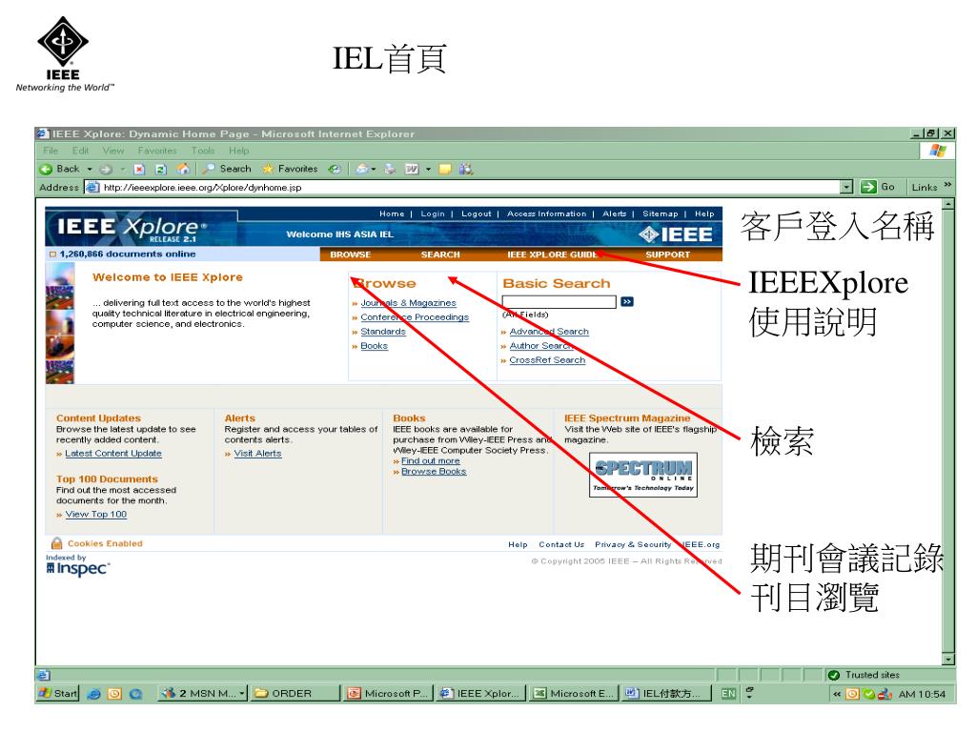Viewport: 976px width, 732px height.
Task: Click the Login link in top navigation
Action: pyautogui.click(x=433, y=213)
